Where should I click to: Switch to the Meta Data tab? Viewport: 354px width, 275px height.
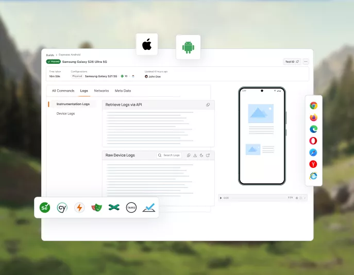[123, 91]
